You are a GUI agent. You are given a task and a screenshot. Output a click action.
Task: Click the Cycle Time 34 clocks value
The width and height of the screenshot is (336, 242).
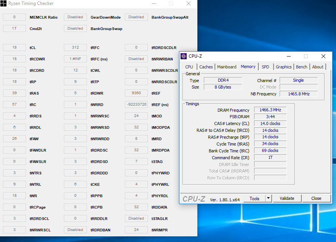point(270,144)
